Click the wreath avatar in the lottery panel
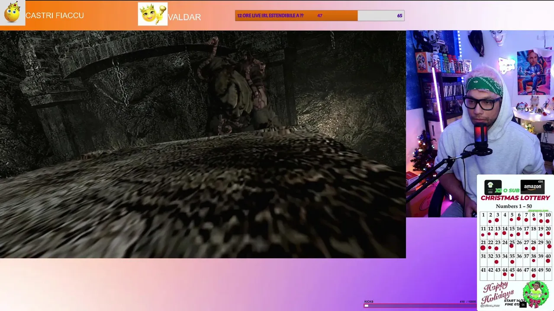 pyautogui.click(x=536, y=294)
